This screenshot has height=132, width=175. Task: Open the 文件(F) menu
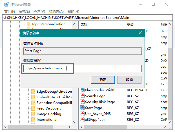(x=10, y=12)
